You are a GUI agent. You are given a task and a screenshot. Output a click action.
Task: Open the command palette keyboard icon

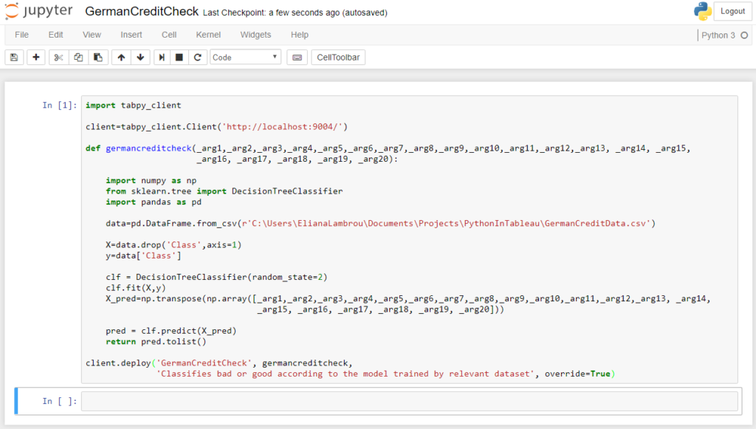[297, 58]
